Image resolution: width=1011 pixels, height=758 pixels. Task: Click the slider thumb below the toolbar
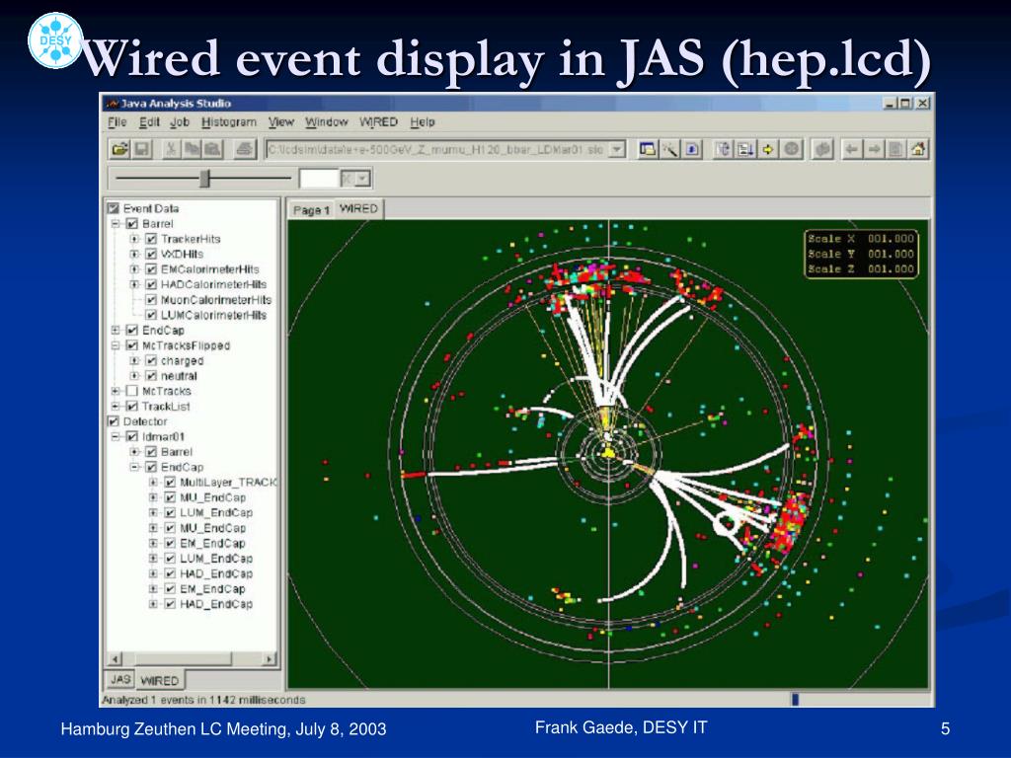(x=205, y=179)
